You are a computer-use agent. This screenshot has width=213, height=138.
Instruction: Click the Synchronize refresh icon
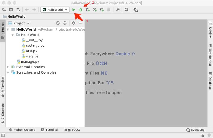[18, 10]
